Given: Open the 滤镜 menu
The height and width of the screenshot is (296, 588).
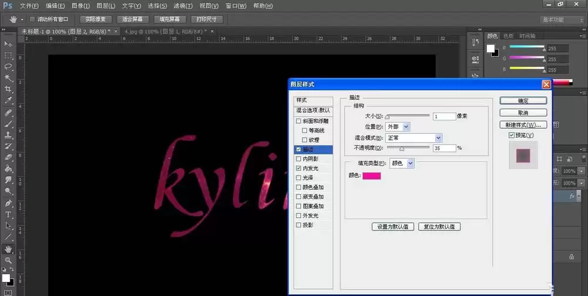Looking at the screenshot, I should tap(183, 6).
